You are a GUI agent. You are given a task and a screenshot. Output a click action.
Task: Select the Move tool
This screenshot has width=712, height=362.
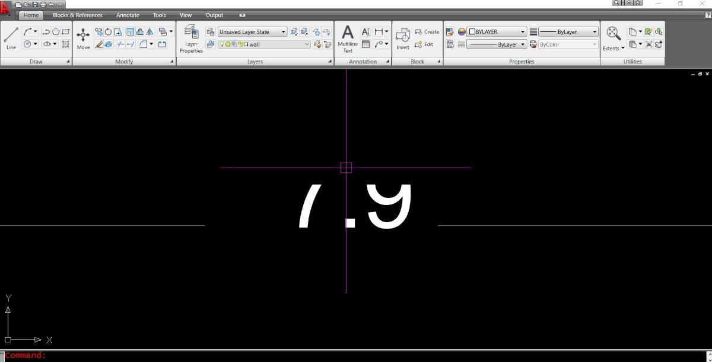pos(83,38)
